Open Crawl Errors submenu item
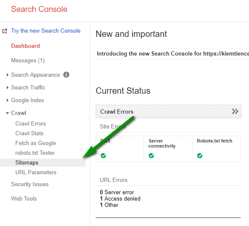Image resolution: width=249 pixels, height=226 pixels. [x=31, y=124]
